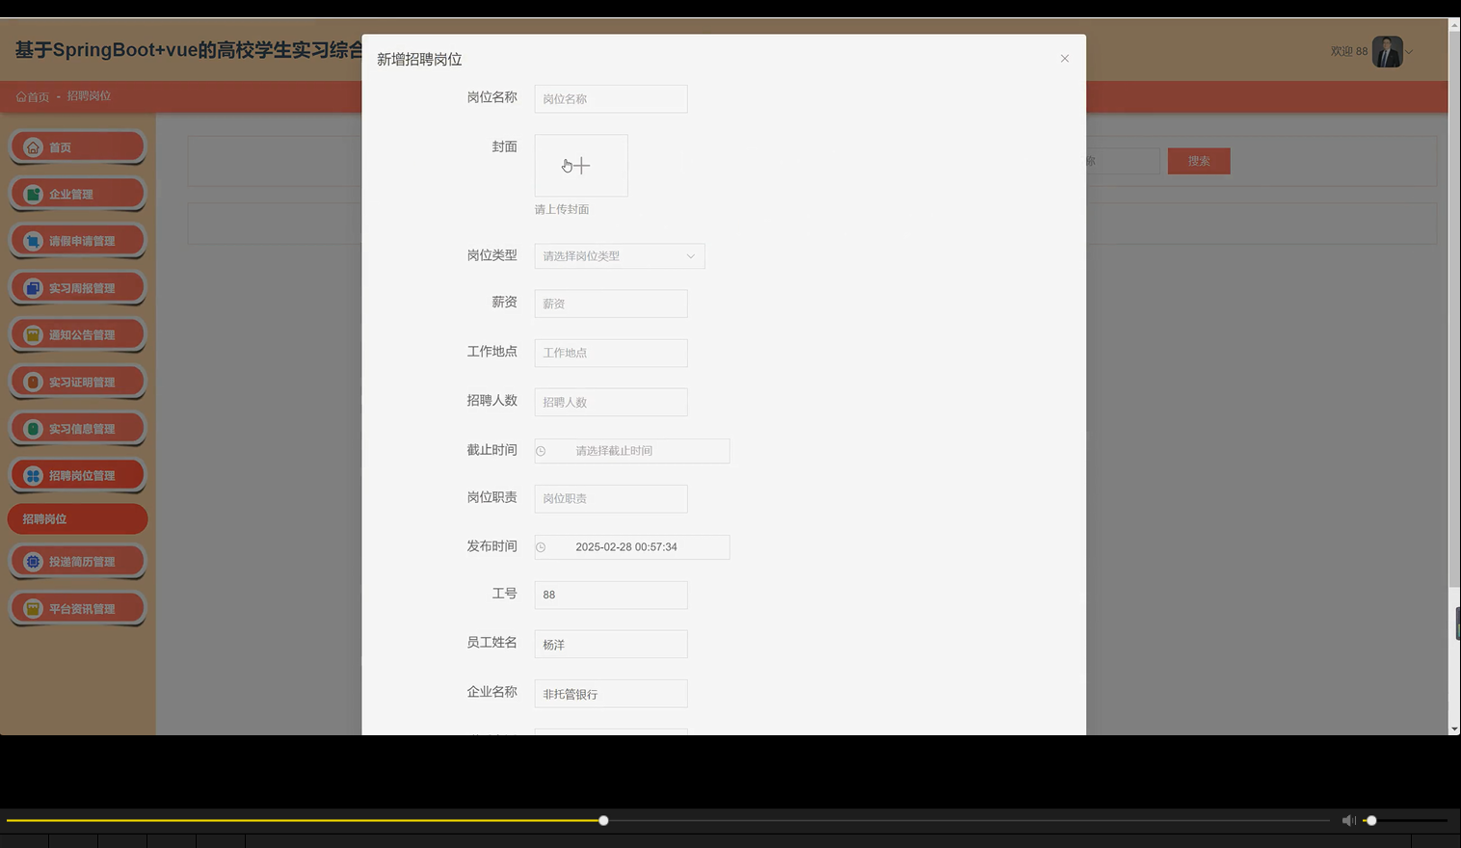
Task: Select 招聘岗位 submenu item
Action: coord(77,518)
